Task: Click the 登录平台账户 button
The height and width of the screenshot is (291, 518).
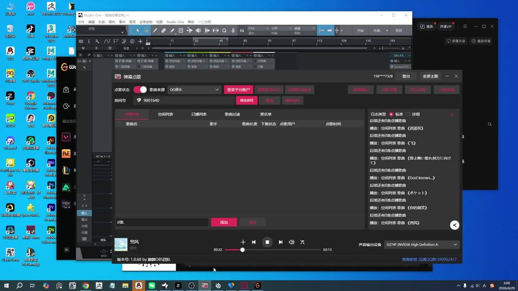Action: (x=238, y=90)
